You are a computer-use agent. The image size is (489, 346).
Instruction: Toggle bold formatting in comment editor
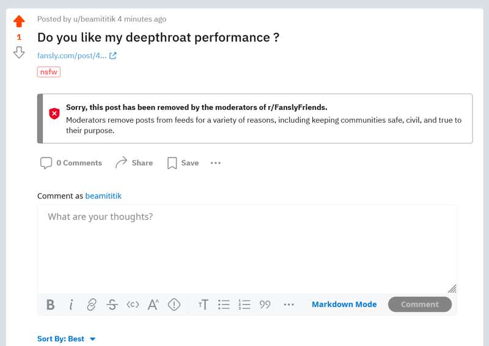click(x=51, y=305)
